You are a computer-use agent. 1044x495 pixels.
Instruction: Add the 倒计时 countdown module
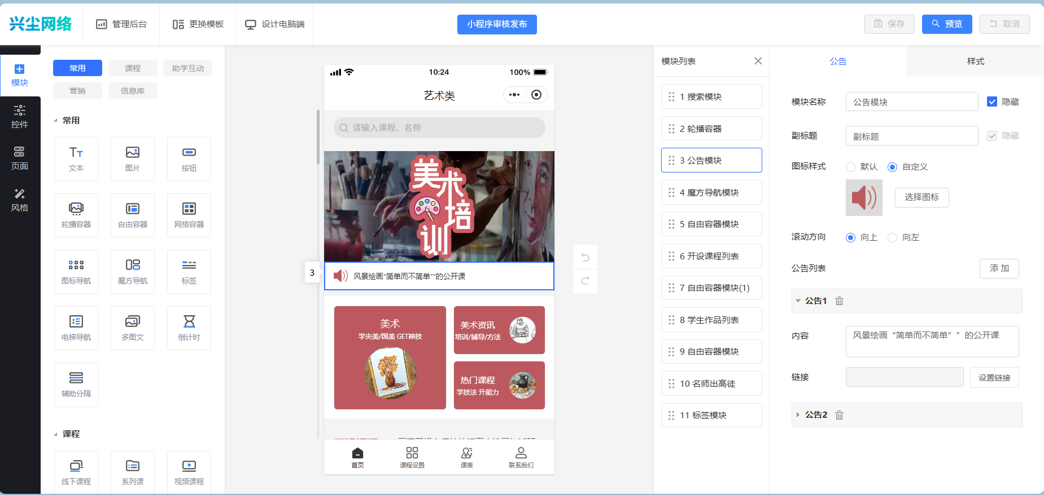pyautogui.click(x=189, y=328)
